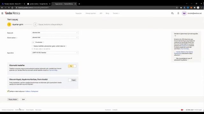The height and width of the screenshot is (114, 204).
Task: Bookmark this page with the star icon
Action: pos(177,8)
